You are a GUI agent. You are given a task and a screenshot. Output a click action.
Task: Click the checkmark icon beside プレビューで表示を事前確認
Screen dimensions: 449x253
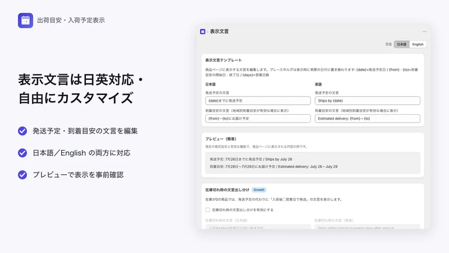coord(22,175)
